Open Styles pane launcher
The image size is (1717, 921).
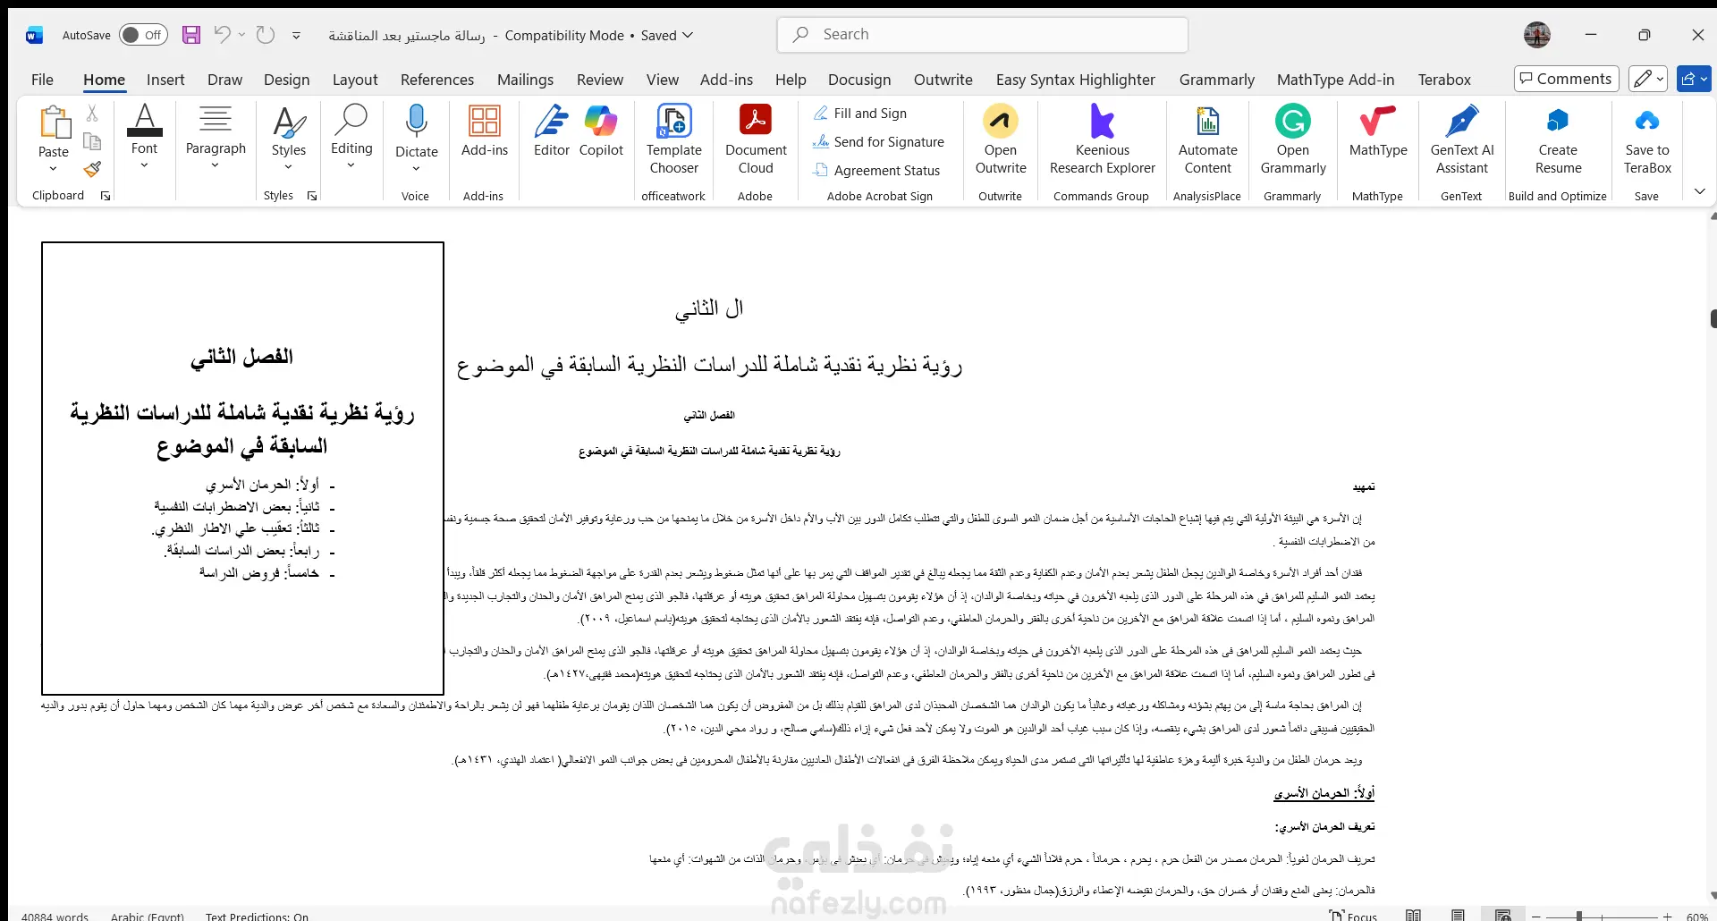pyautogui.click(x=312, y=196)
